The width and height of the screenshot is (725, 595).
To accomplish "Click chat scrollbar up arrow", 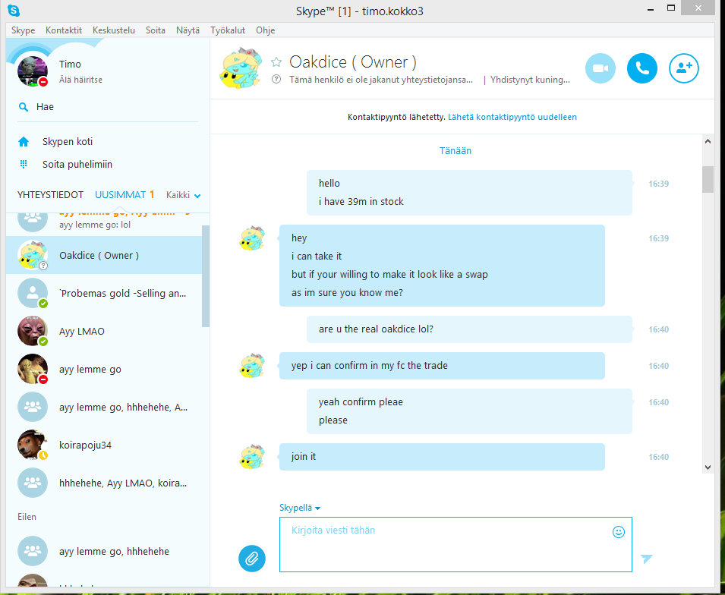I will [708, 141].
